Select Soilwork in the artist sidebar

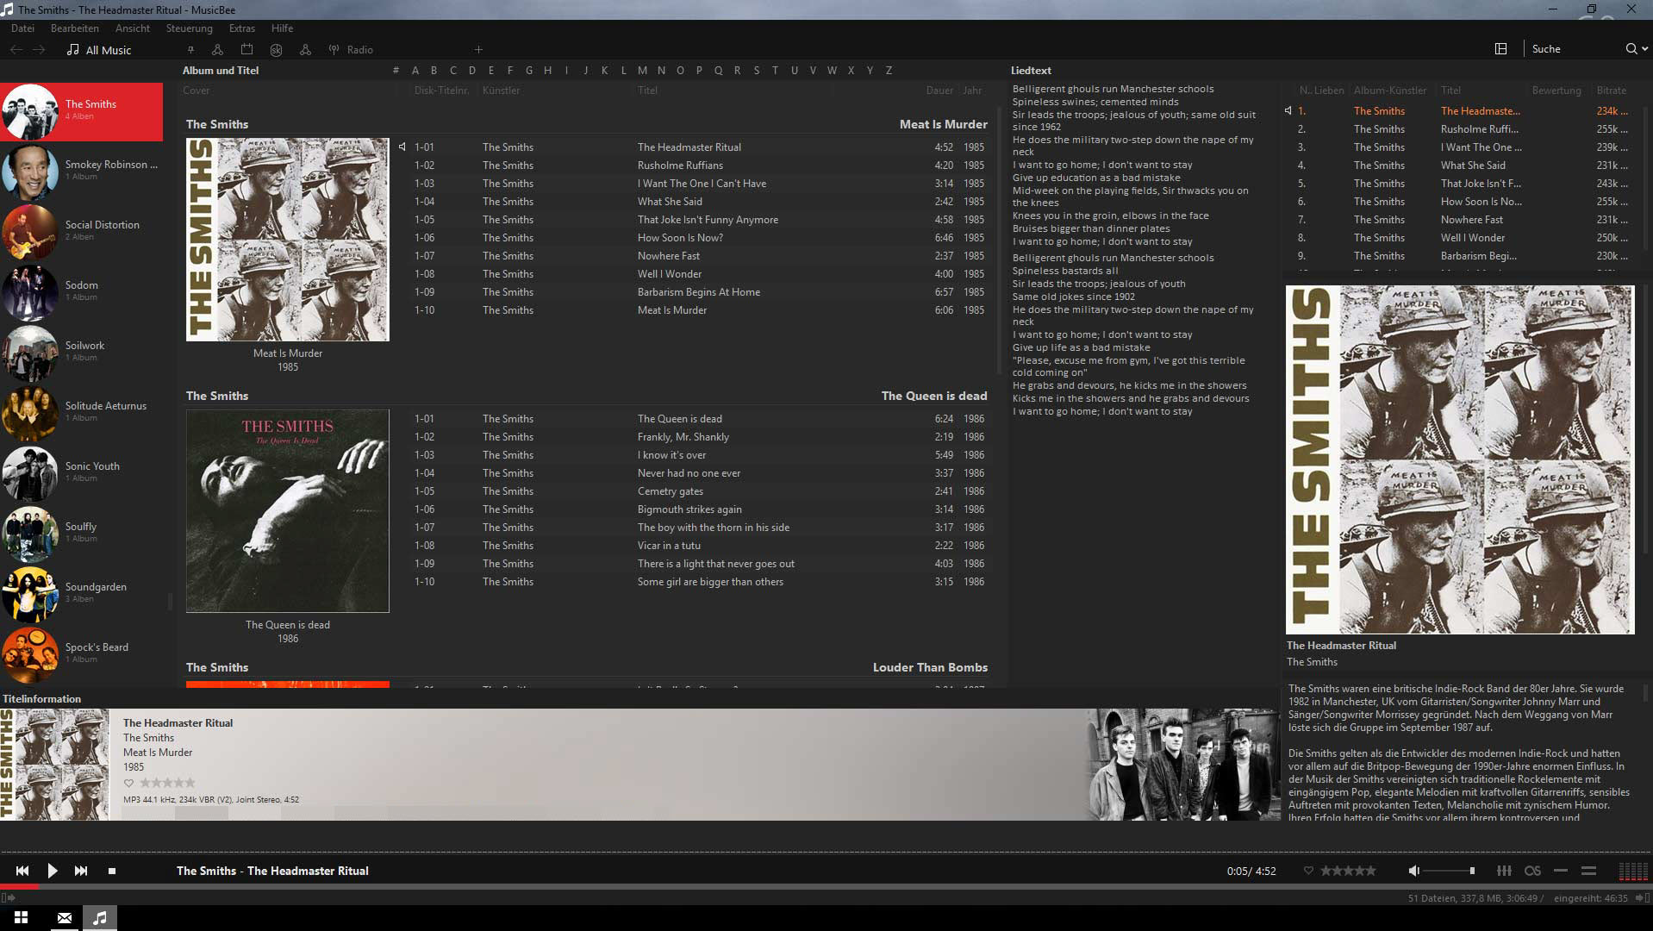tap(81, 352)
